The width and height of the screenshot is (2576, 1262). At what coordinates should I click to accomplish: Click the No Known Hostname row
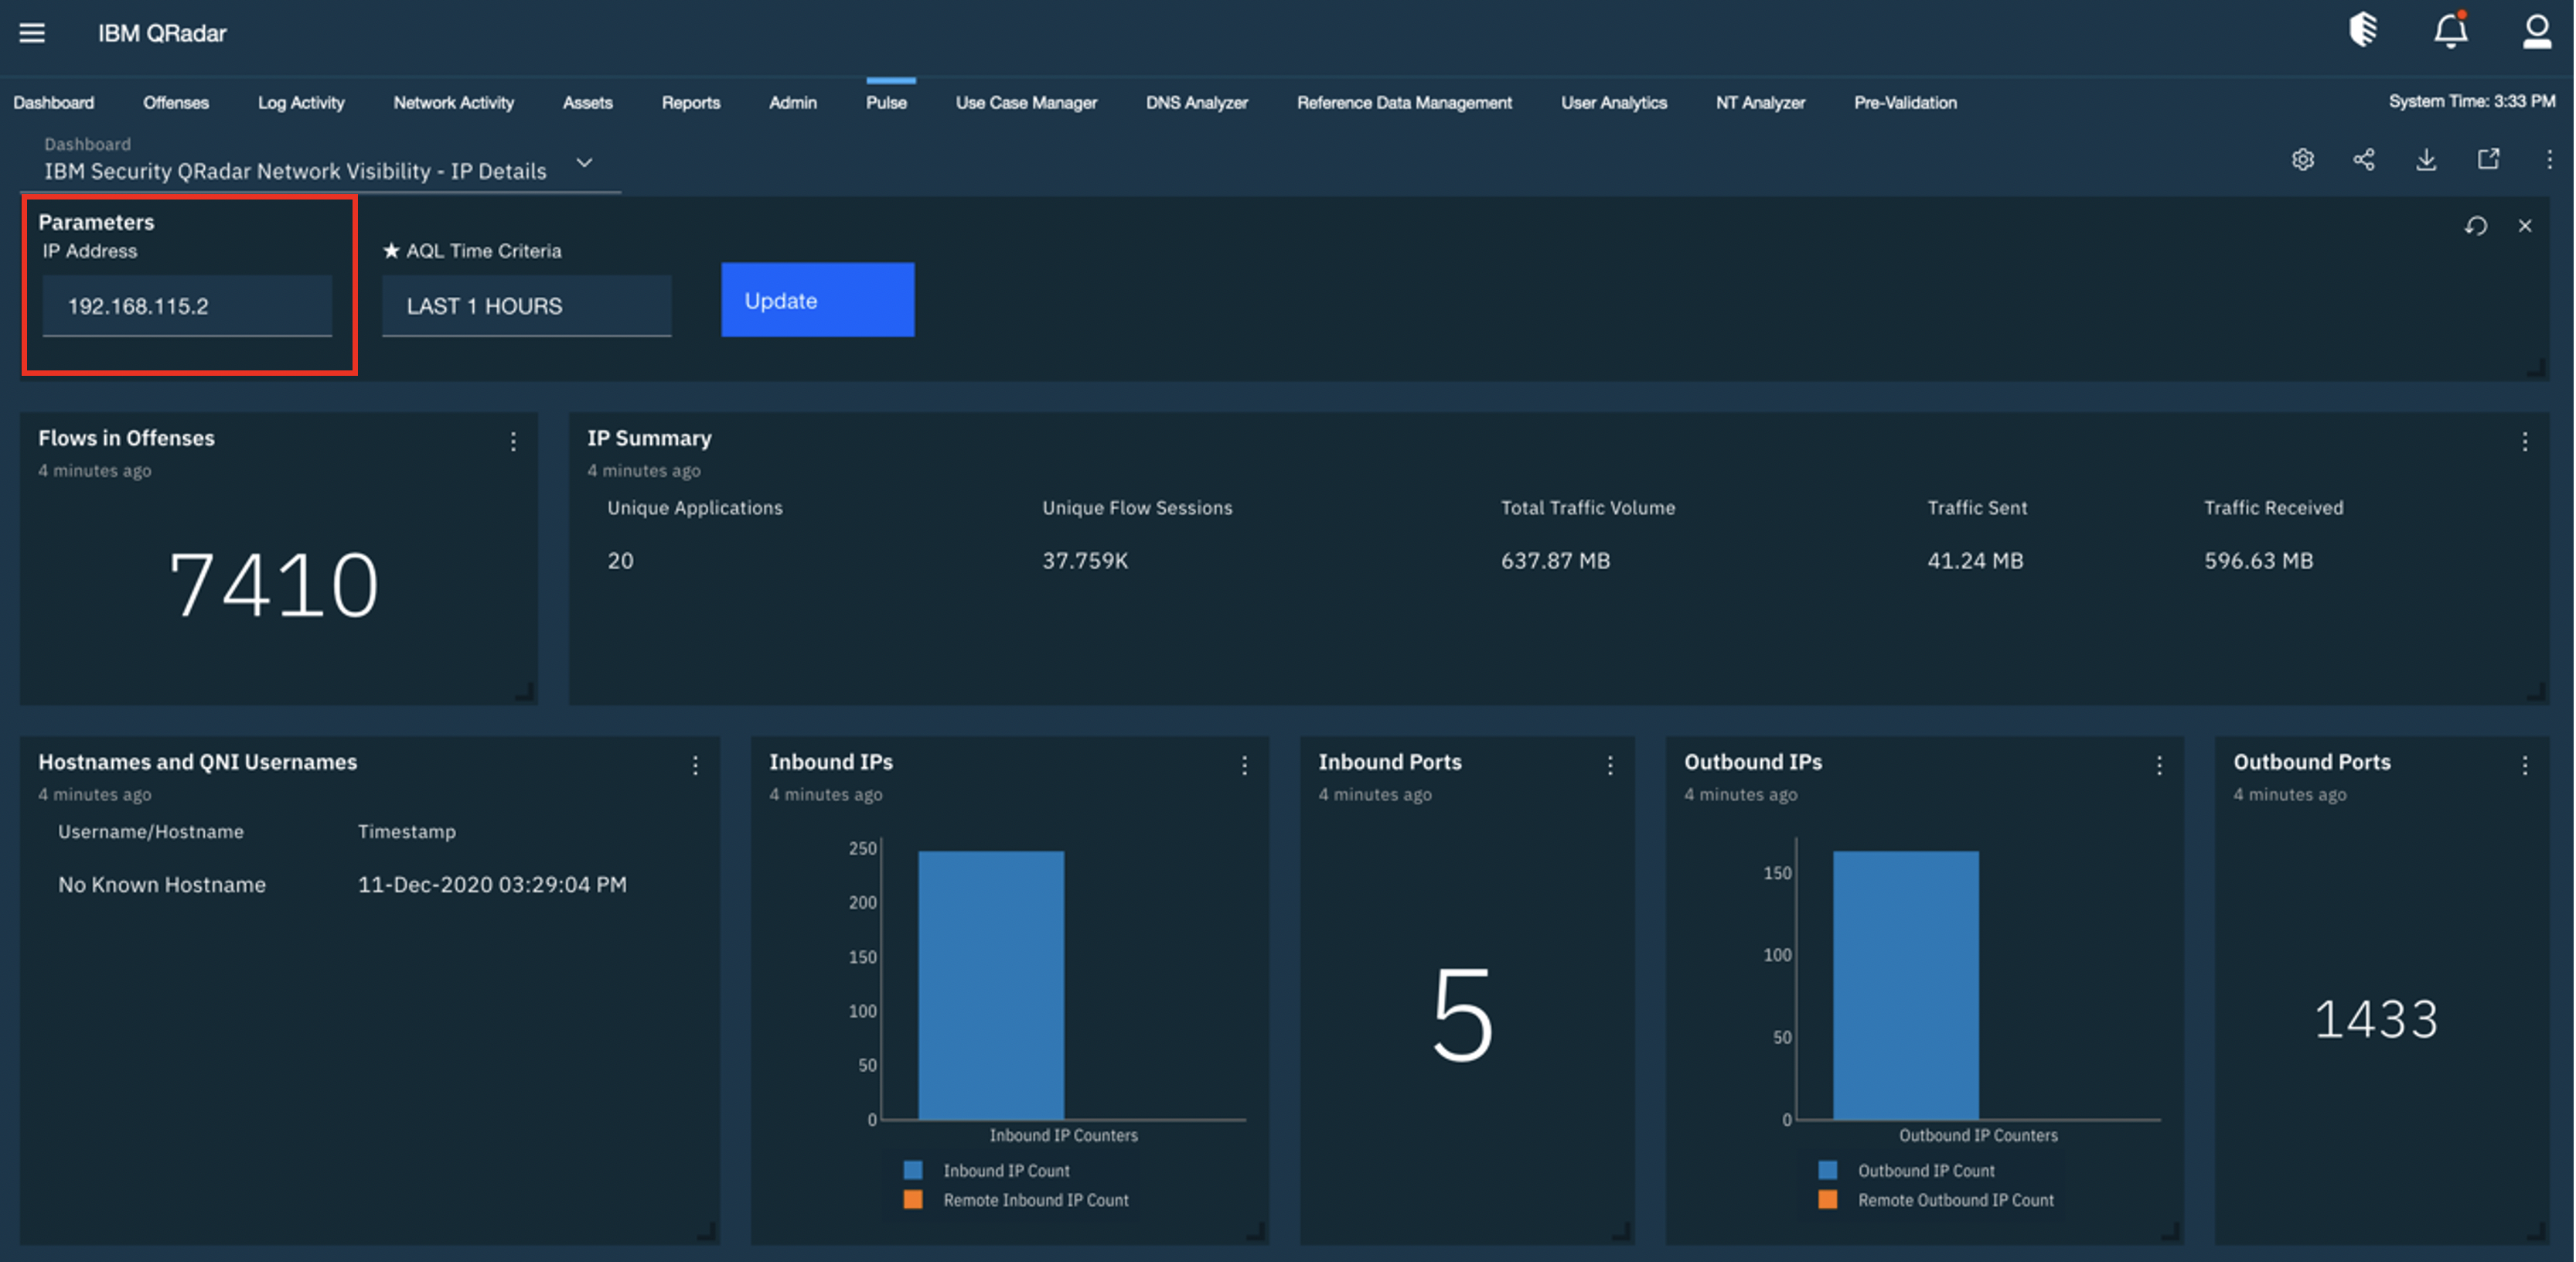[x=162, y=885]
